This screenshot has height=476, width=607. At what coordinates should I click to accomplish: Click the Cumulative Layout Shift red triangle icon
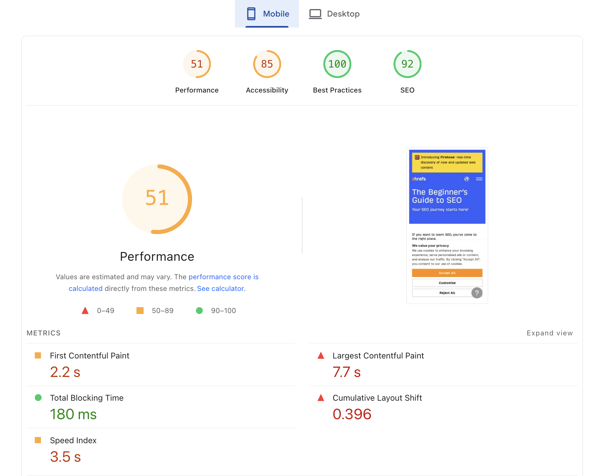[x=321, y=397]
